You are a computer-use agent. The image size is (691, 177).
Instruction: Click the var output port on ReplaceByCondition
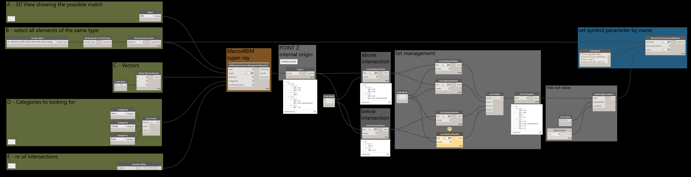[x=613, y=98]
